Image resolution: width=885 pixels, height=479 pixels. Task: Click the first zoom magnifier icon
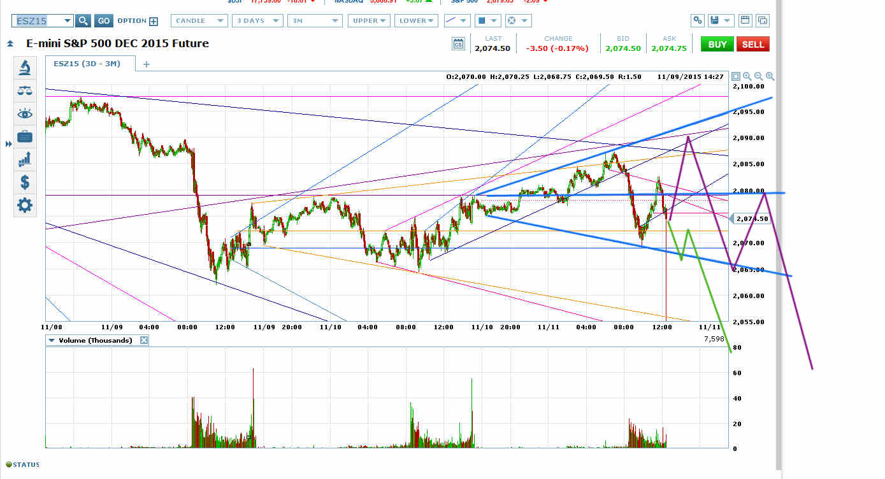click(x=747, y=76)
